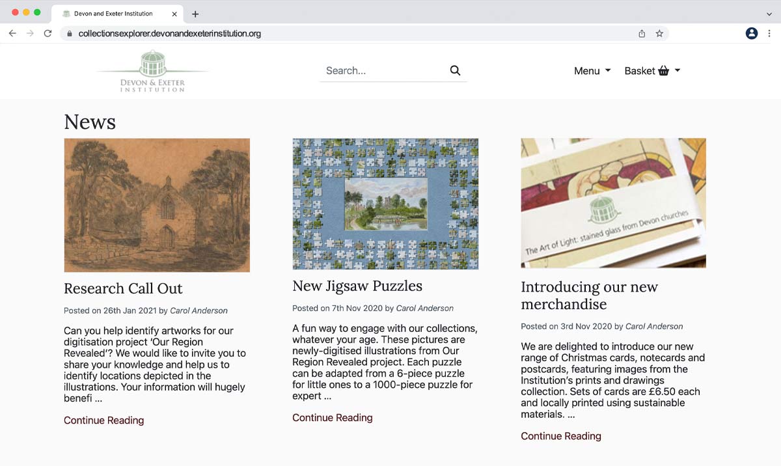Screen dimensions: 781x466
Task: Open the jigsaw puzzle thumbnail image
Action: pyautogui.click(x=385, y=204)
